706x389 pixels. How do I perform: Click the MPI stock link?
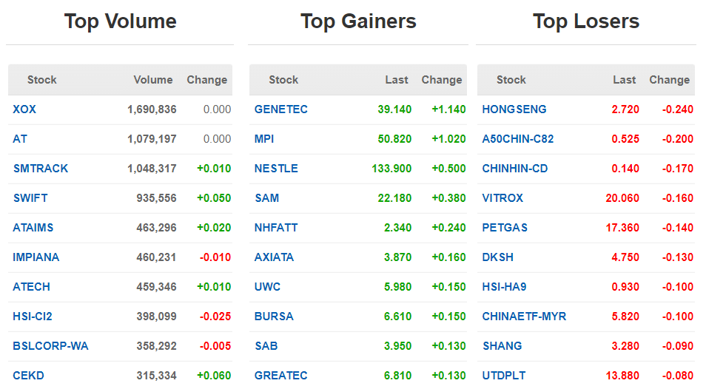(x=264, y=139)
